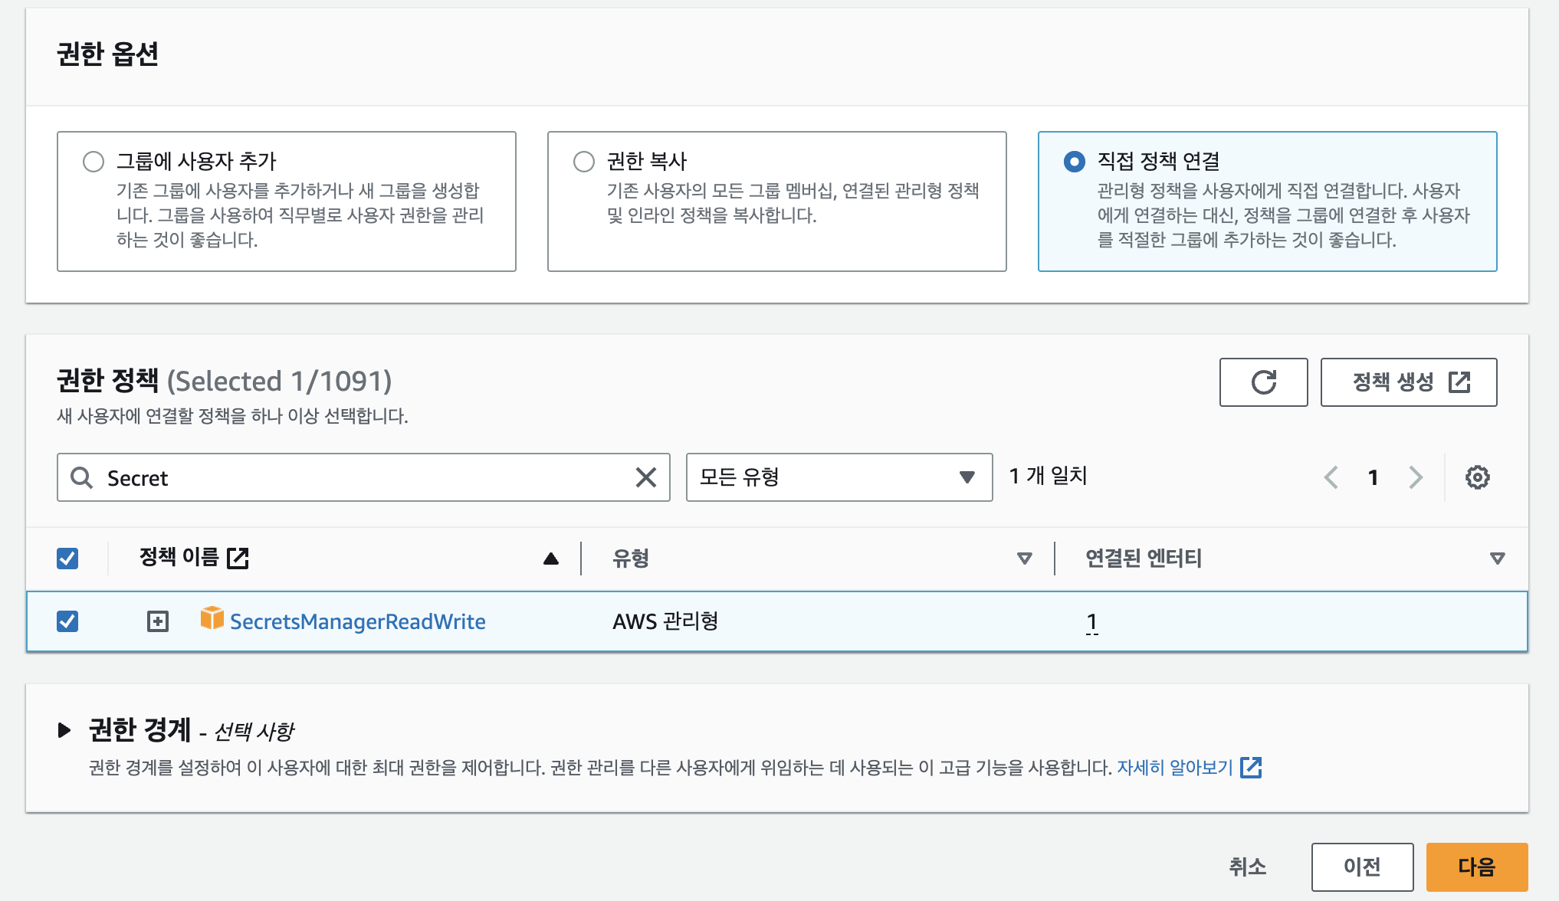The image size is (1559, 901).
Task: Open the 모든 유형 filter dropdown
Action: click(839, 477)
